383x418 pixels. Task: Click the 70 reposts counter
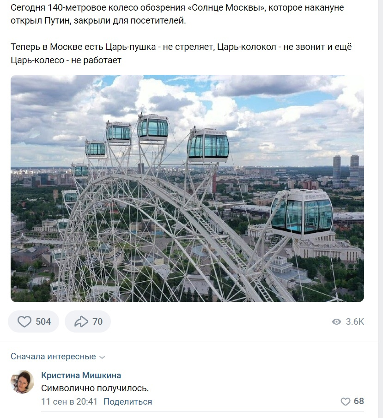pos(97,321)
